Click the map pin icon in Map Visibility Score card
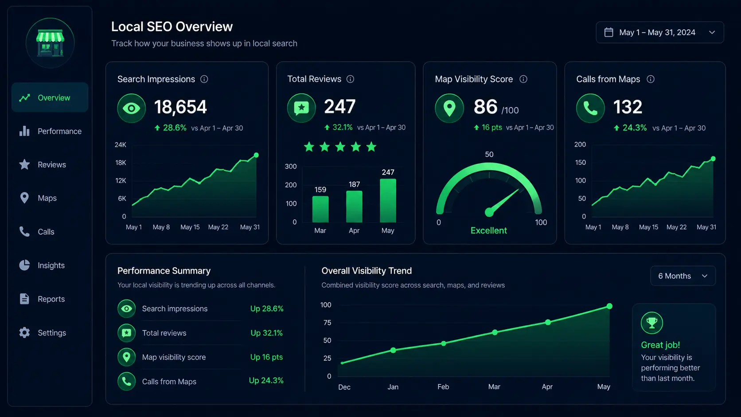Image resolution: width=741 pixels, height=417 pixels. click(x=449, y=108)
